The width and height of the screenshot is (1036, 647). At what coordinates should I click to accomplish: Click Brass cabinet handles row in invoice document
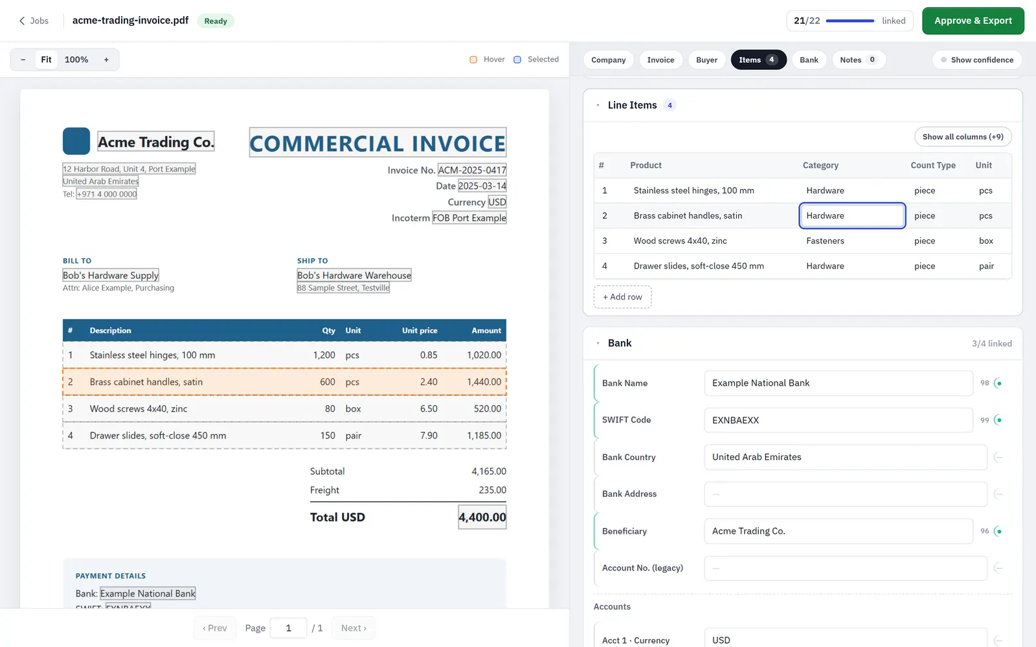(x=284, y=382)
